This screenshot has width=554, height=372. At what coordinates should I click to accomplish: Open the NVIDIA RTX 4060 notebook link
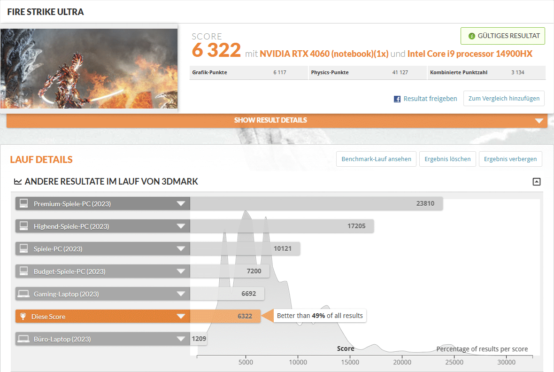click(x=324, y=54)
